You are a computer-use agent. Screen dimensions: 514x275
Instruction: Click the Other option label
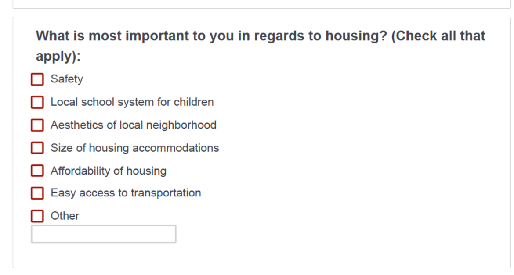tap(65, 216)
